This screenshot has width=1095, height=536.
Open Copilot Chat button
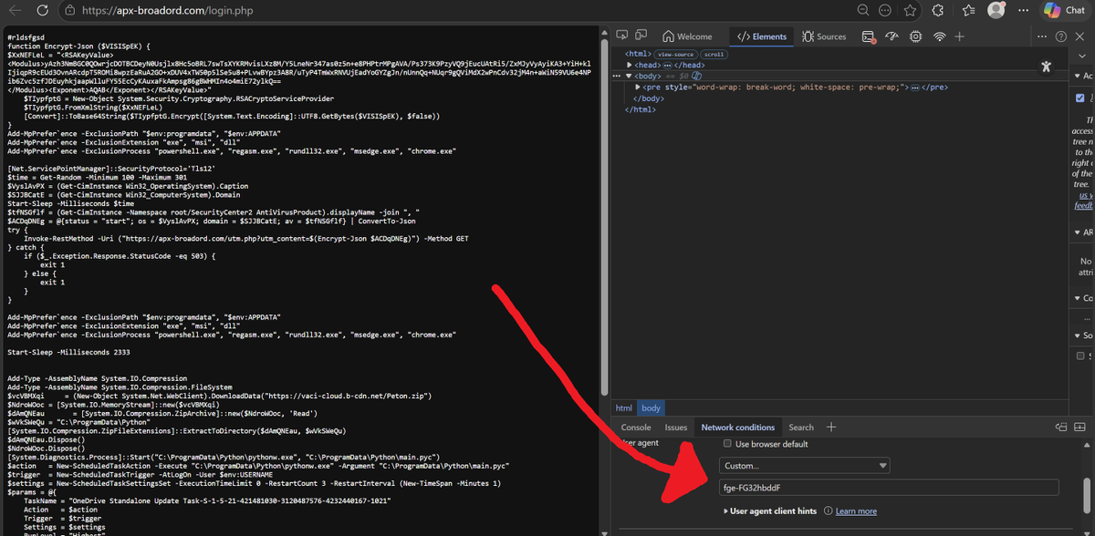pyautogui.click(x=1066, y=10)
